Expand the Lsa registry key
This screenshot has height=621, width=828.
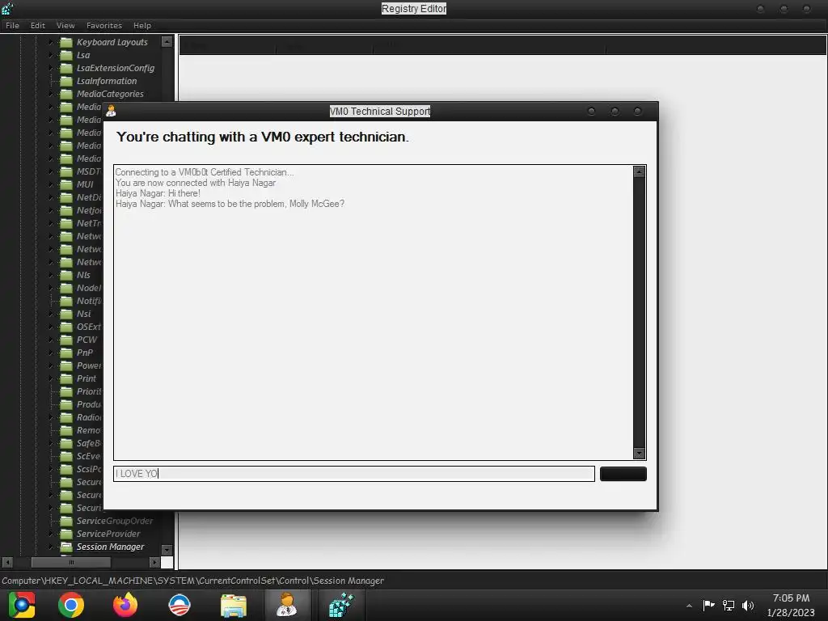[x=51, y=55]
